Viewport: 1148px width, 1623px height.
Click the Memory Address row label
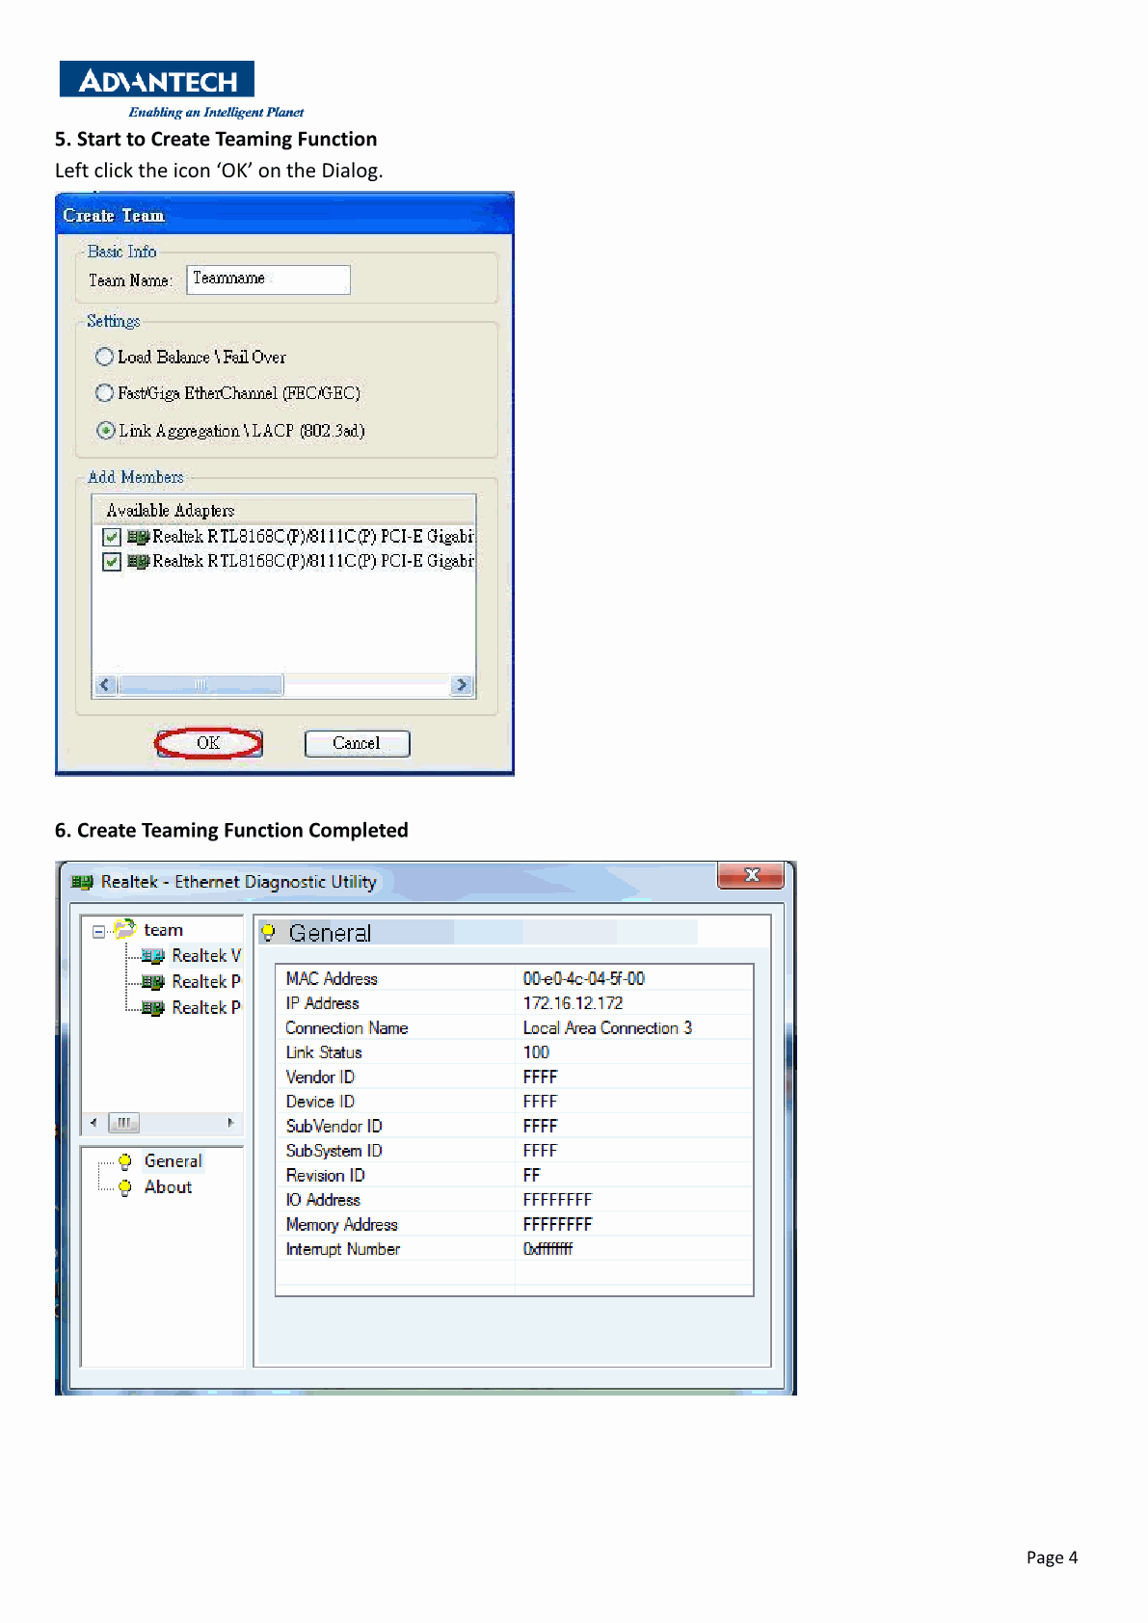(342, 1225)
